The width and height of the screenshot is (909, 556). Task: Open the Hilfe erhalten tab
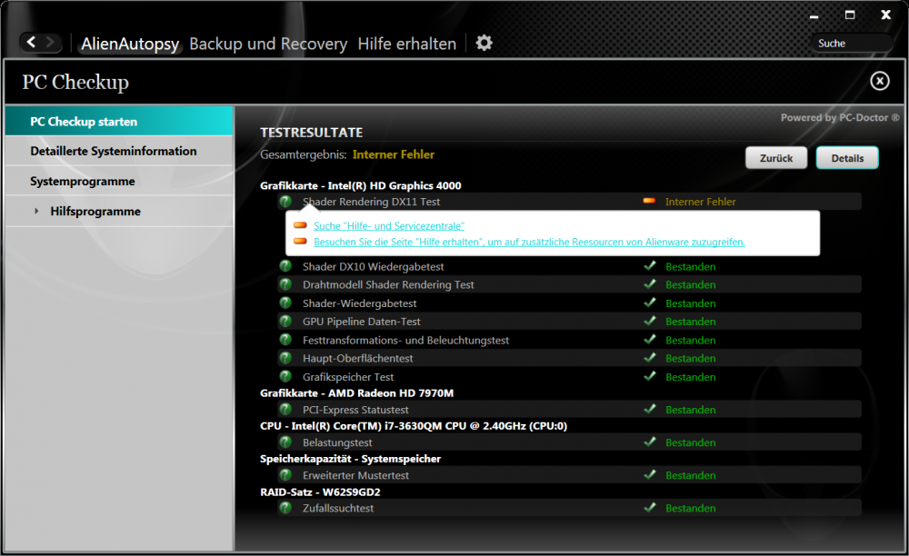click(407, 44)
